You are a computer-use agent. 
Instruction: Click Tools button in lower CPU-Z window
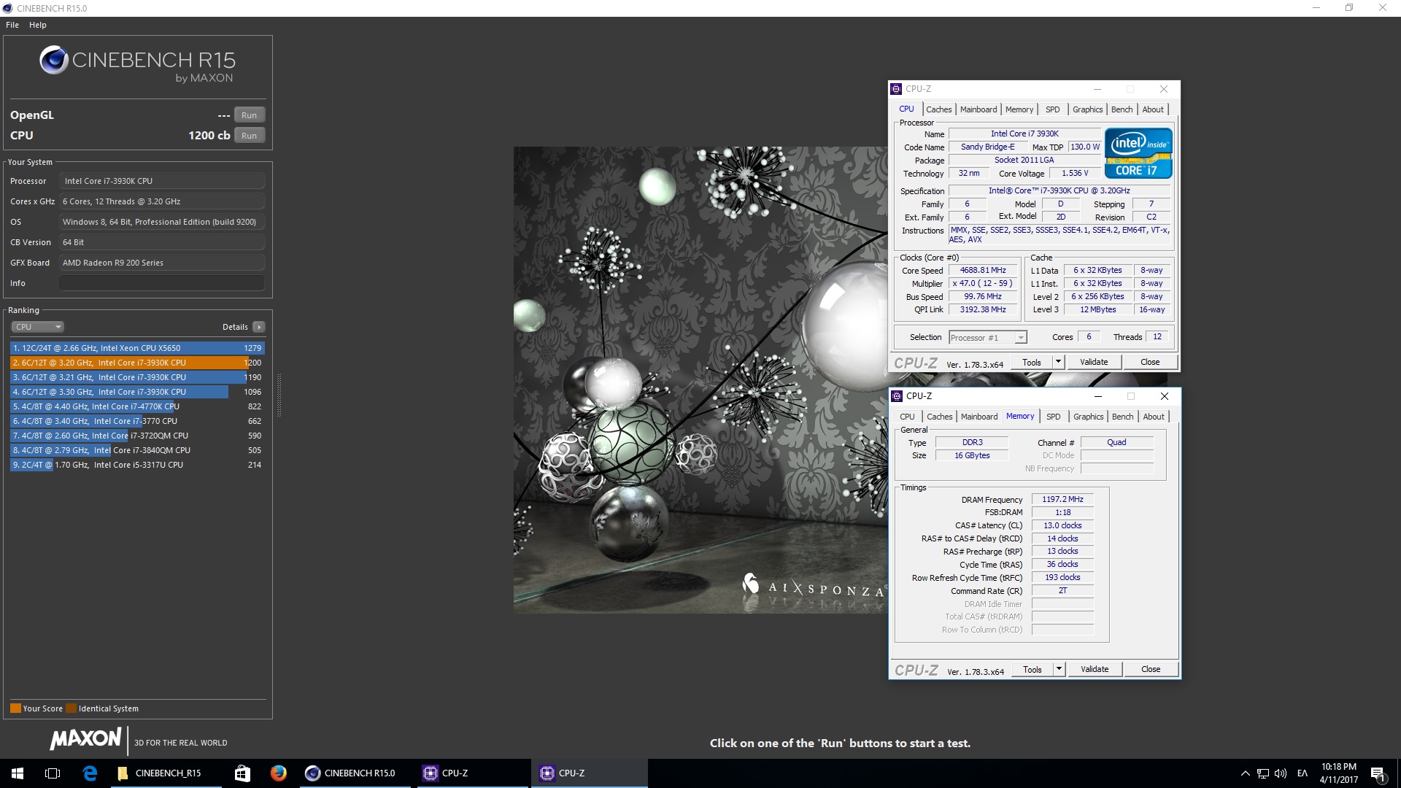pos(1033,670)
